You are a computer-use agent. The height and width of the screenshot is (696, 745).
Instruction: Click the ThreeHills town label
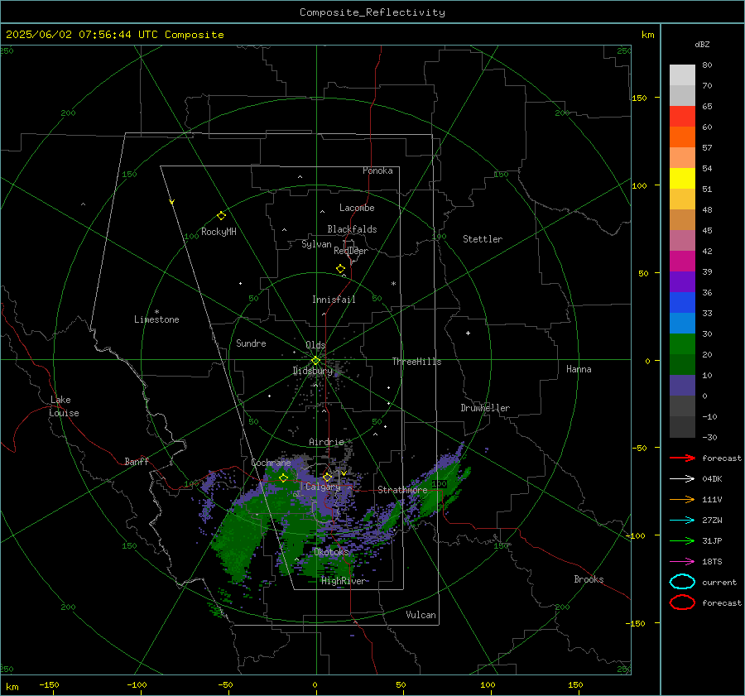416,362
